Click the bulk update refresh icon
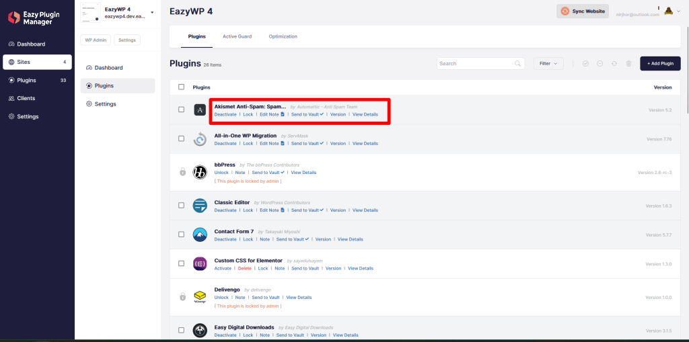The height and width of the screenshot is (342, 689). (614, 64)
